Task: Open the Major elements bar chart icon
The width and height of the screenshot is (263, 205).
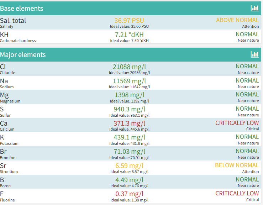Action: point(254,54)
